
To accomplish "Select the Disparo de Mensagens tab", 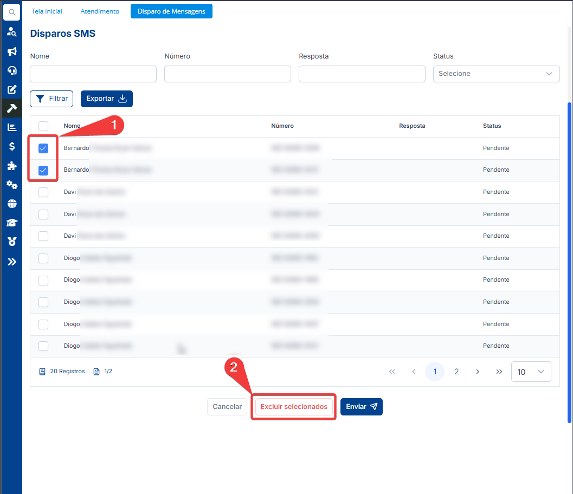I will click(171, 11).
